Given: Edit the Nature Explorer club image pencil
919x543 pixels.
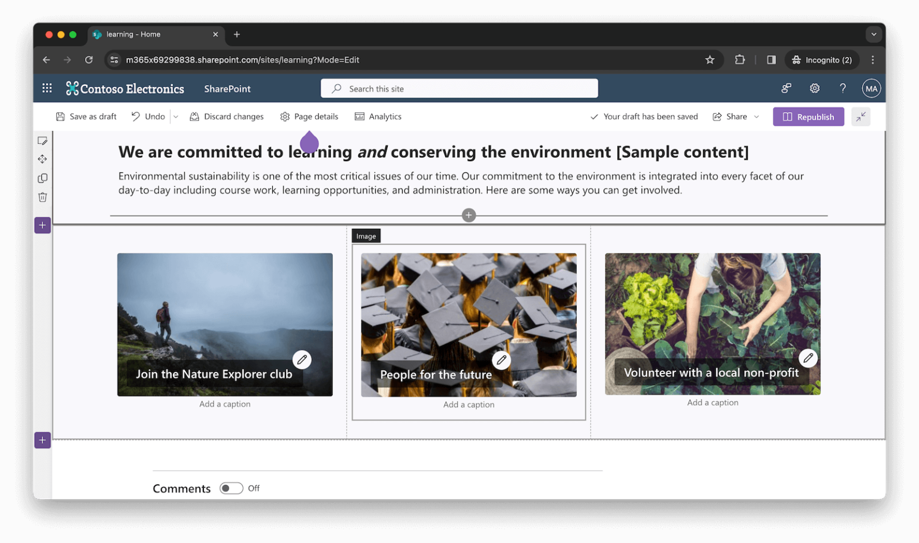Looking at the screenshot, I should [302, 359].
